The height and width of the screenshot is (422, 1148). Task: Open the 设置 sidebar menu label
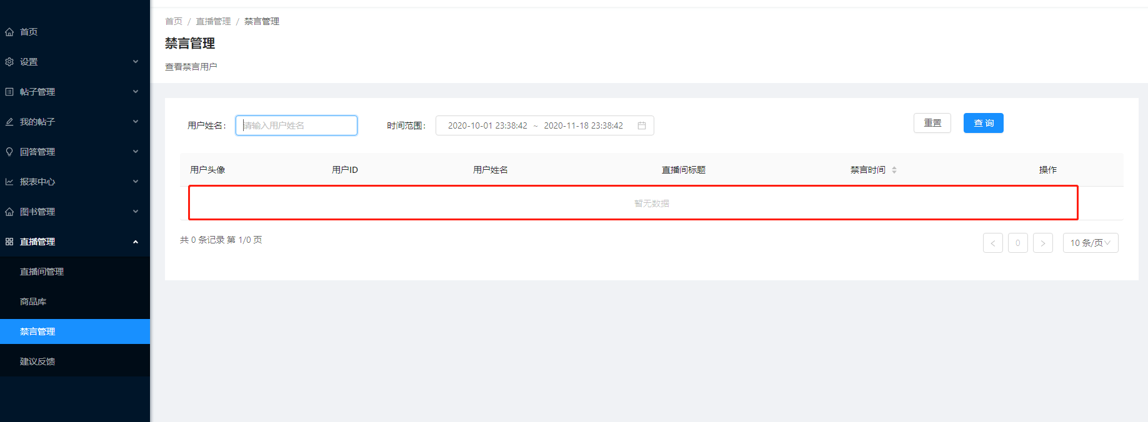tap(29, 62)
